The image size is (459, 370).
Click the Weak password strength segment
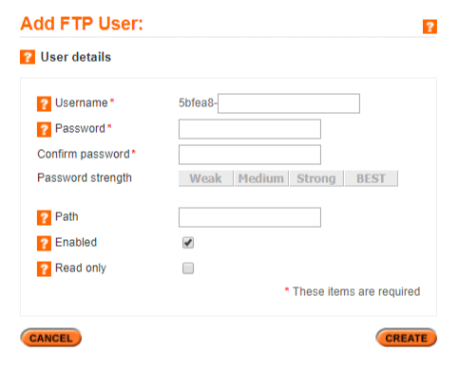pos(206,178)
